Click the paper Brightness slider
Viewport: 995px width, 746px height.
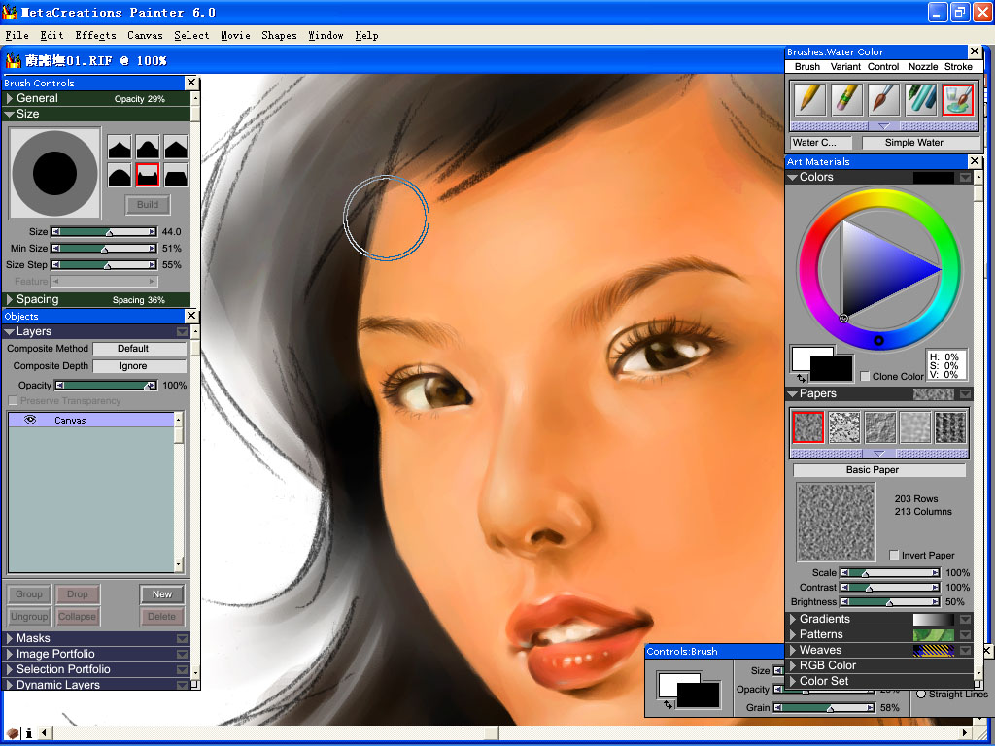(x=890, y=602)
